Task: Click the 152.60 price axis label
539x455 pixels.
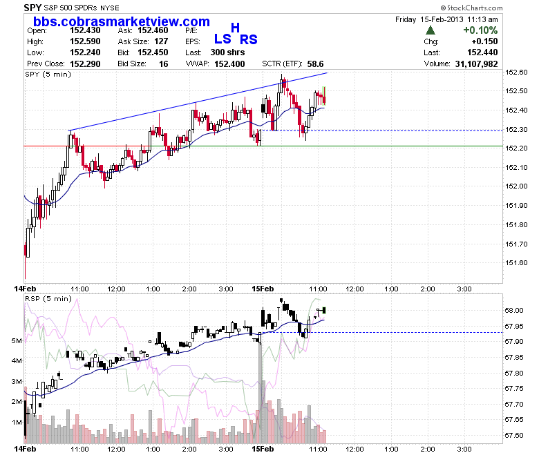Action: click(x=516, y=72)
